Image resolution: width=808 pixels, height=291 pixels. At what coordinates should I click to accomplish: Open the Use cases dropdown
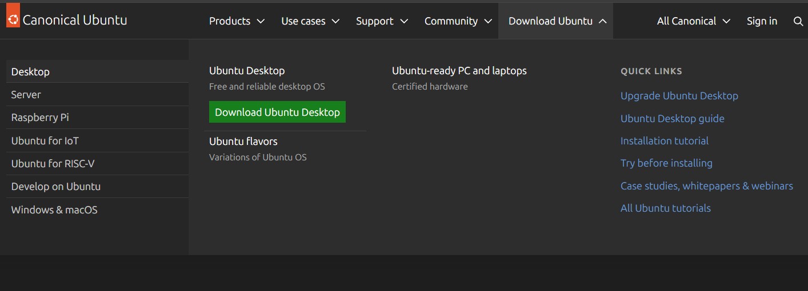[310, 21]
